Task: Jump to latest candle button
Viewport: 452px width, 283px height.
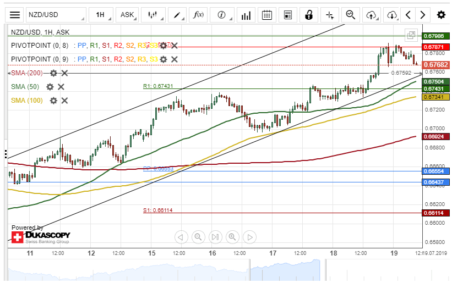Action: (215, 237)
